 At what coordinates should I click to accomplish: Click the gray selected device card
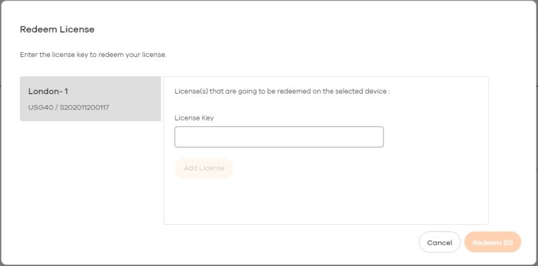click(90, 99)
